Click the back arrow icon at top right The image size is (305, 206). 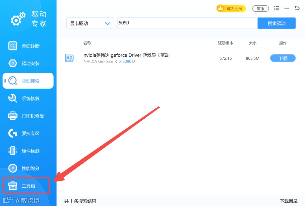[x=297, y=8]
